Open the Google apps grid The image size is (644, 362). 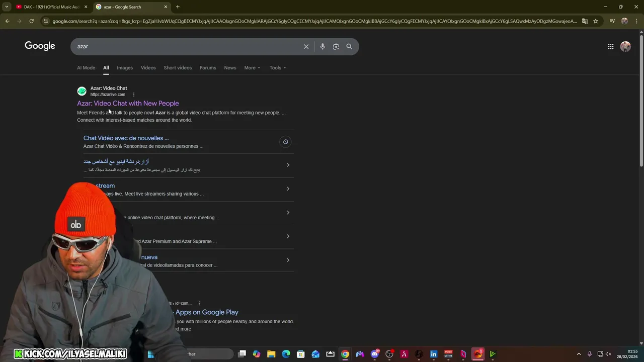610,46
